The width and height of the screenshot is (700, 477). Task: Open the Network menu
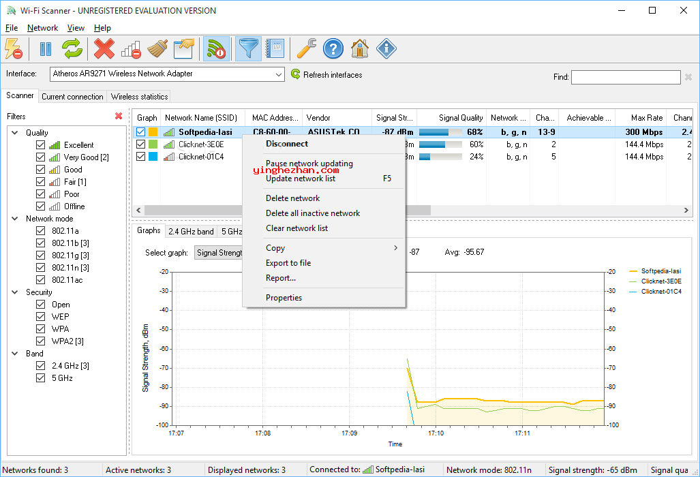(x=42, y=28)
